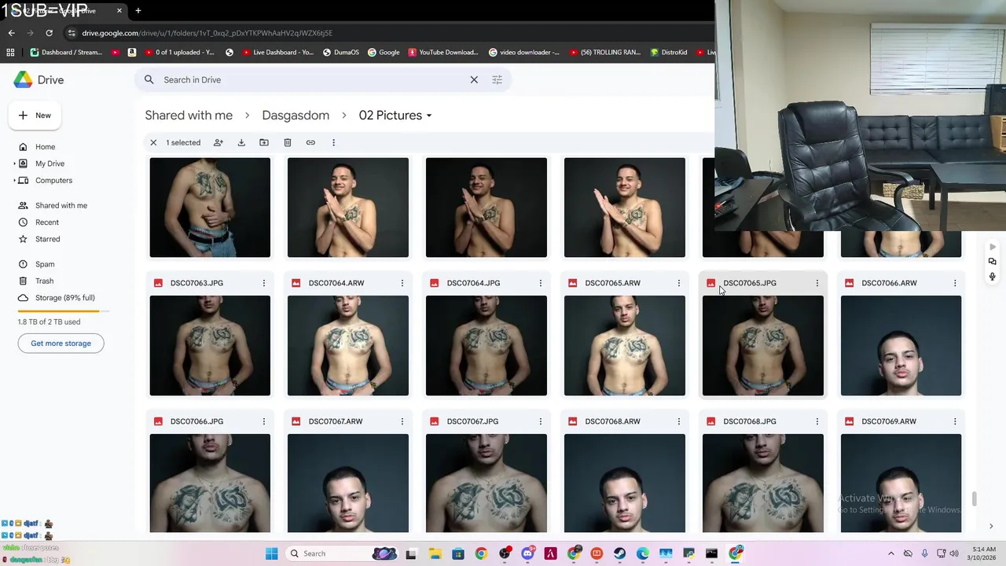This screenshot has width=1006, height=566.
Task: Open the search options filter icon
Action: (x=497, y=79)
